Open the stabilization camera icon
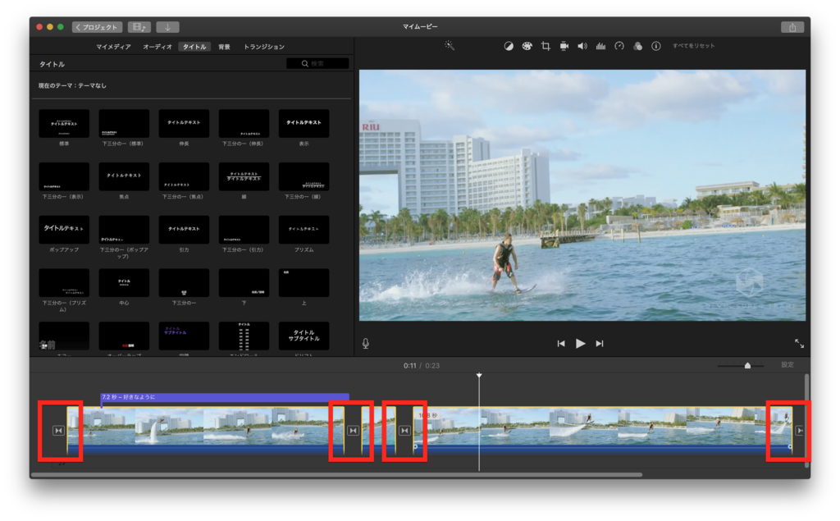 click(564, 46)
